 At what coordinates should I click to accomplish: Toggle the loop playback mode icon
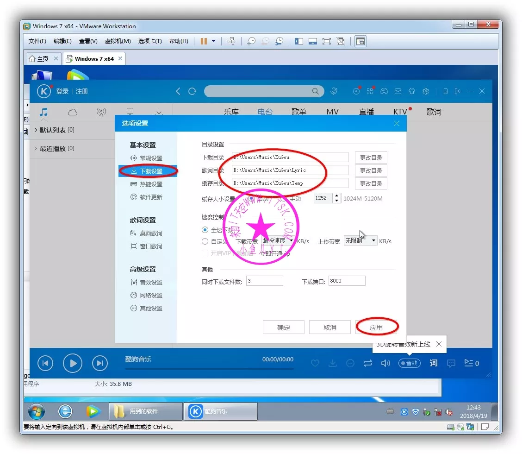(368, 364)
